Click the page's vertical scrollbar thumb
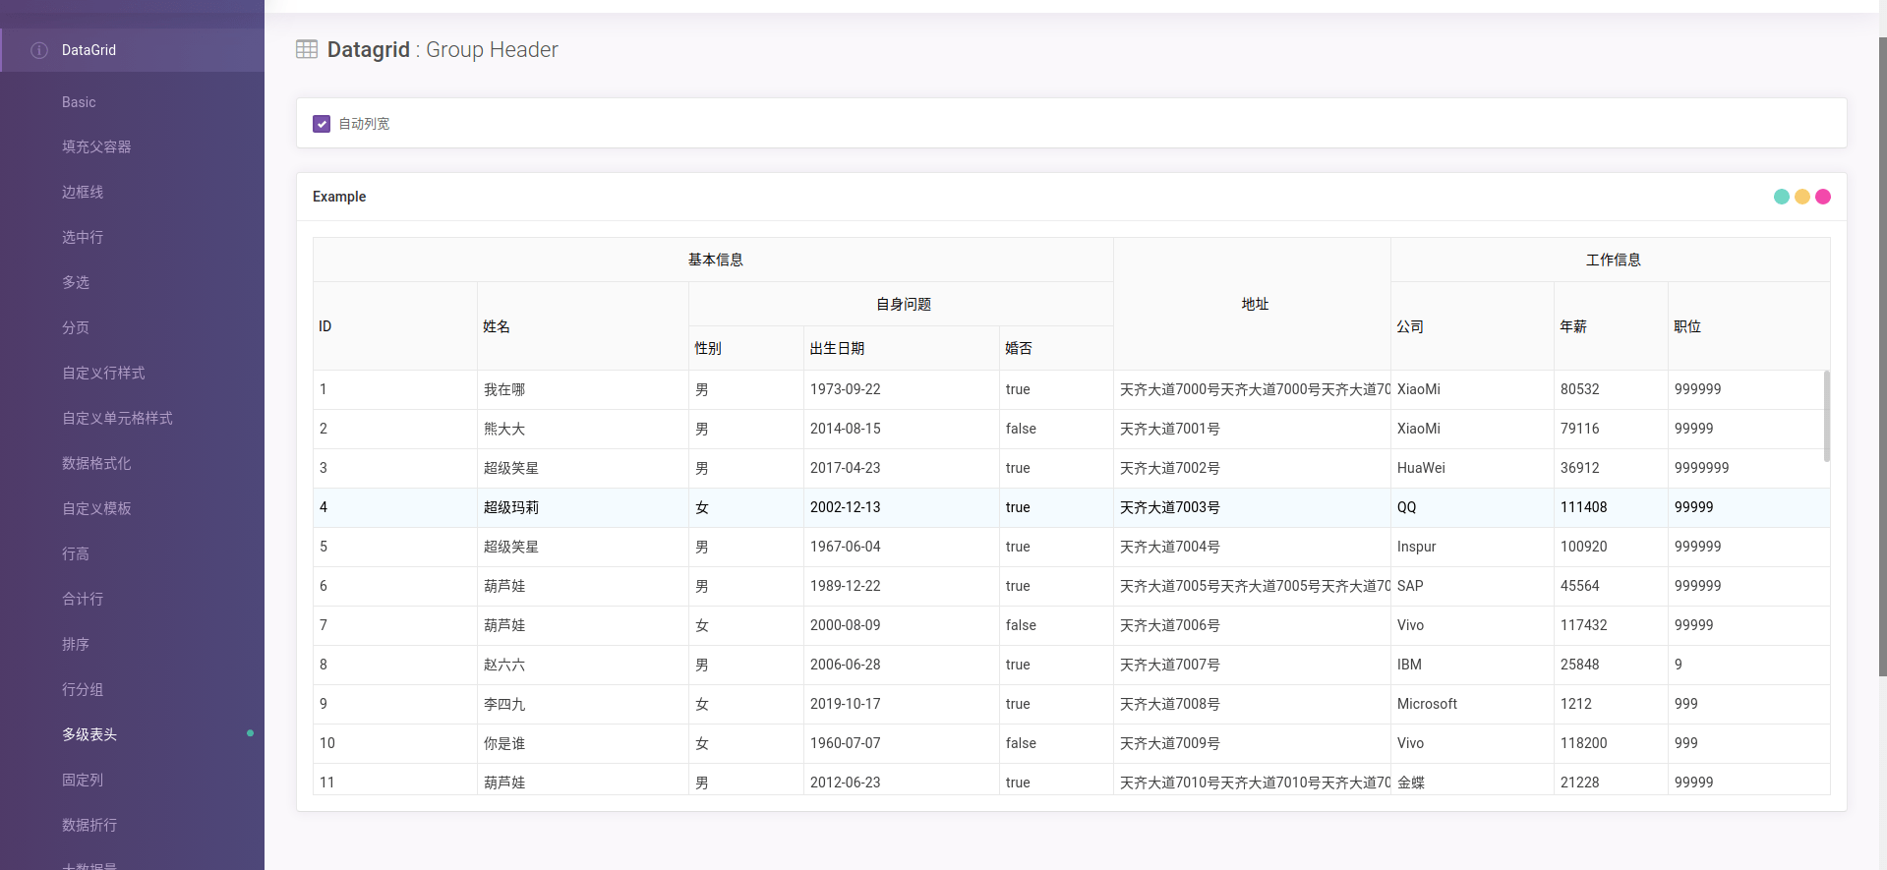Screen dimensions: 1887x870 (x=1882, y=357)
